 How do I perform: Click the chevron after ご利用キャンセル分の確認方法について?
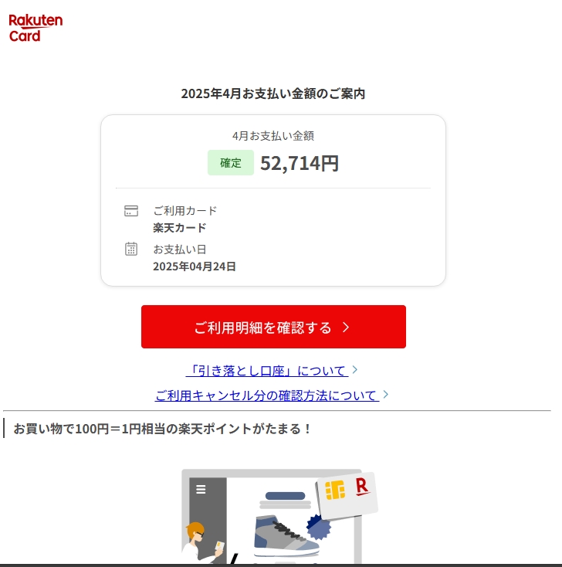386,395
